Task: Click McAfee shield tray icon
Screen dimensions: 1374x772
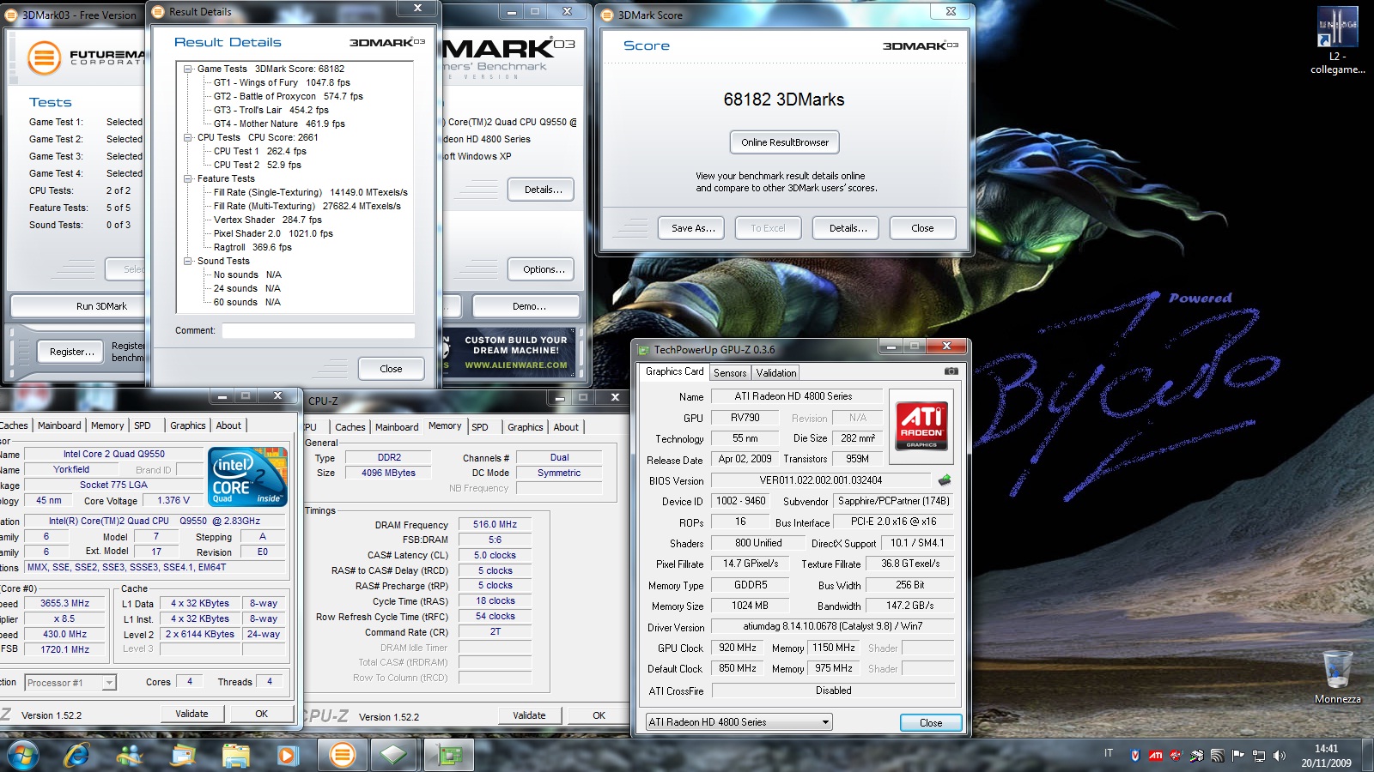Action: pos(1135,756)
